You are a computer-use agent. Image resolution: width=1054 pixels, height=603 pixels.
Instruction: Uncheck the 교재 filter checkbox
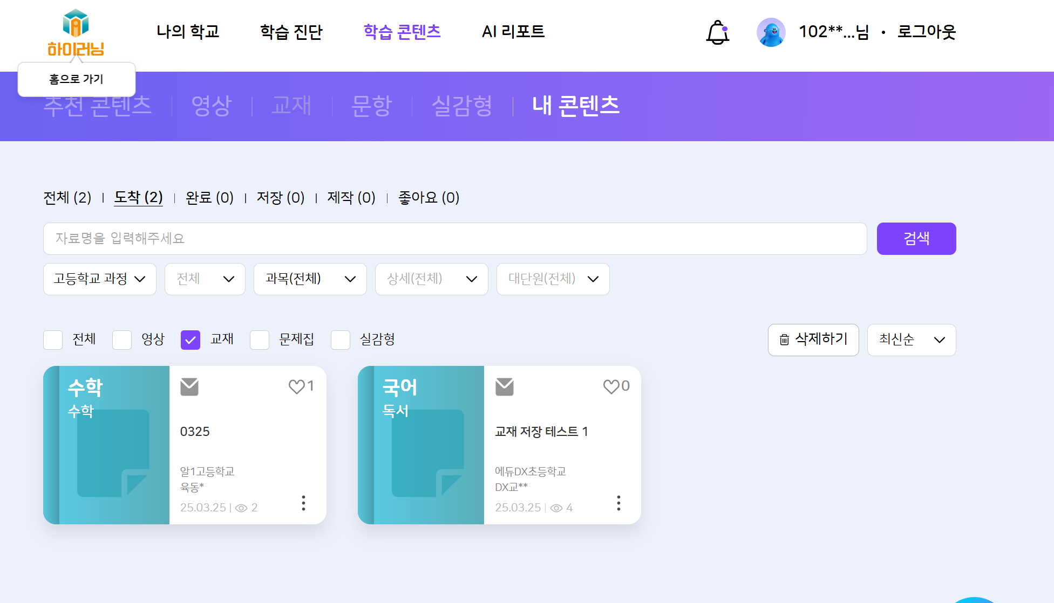(x=191, y=340)
